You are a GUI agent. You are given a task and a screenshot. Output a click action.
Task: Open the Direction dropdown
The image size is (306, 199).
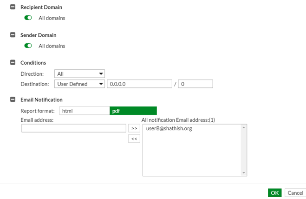coord(79,73)
